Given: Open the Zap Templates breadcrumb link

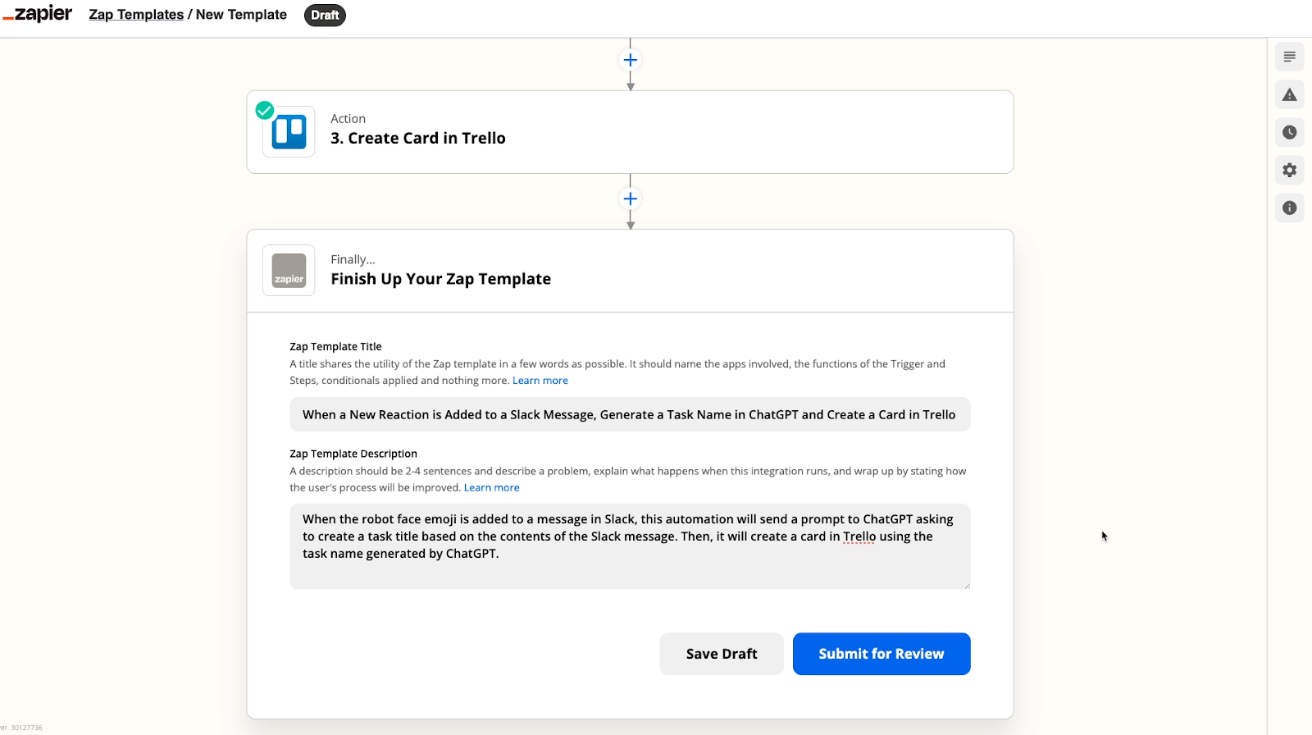Looking at the screenshot, I should pos(136,15).
